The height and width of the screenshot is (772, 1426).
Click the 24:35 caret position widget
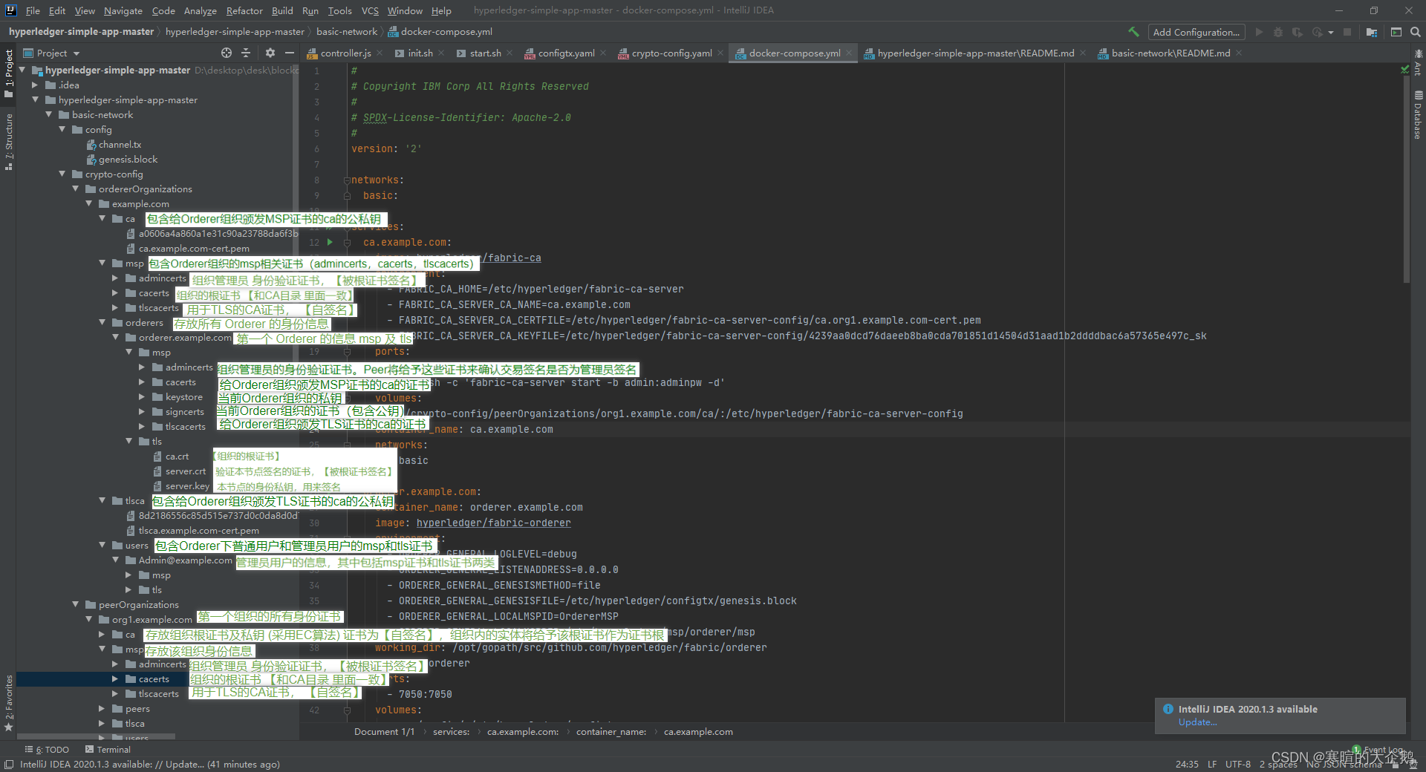click(x=1187, y=764)
